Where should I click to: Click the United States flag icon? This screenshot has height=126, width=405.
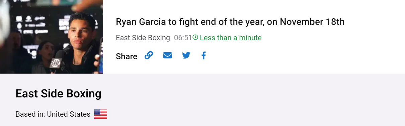100,114
